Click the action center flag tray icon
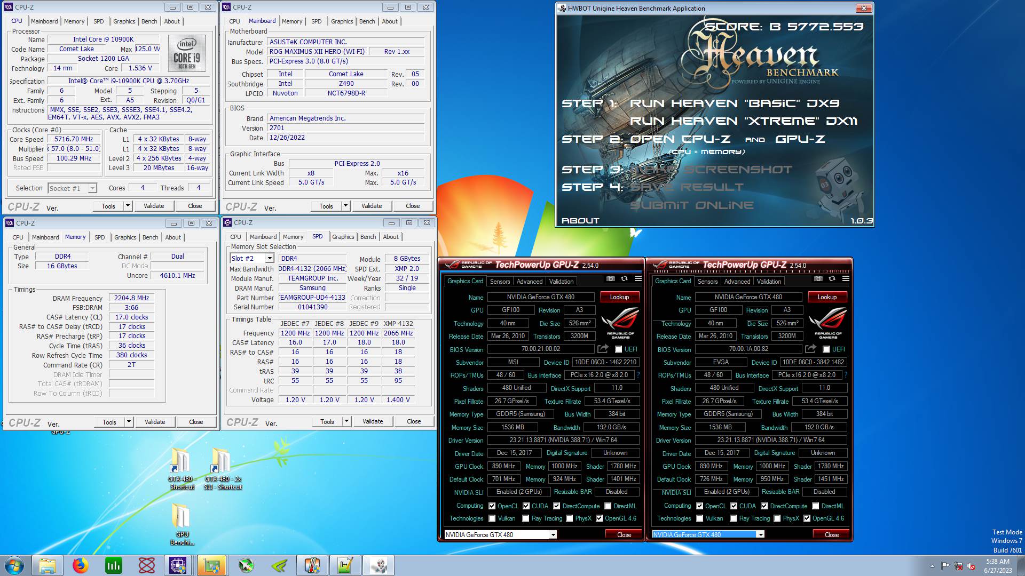The image size is (1025, 576). [945, 566]
